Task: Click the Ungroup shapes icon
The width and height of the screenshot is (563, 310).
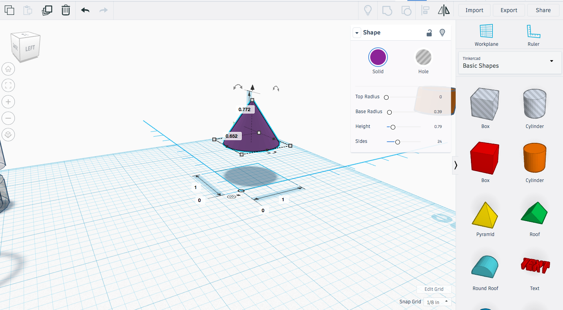Action: (x=406, y=10)
